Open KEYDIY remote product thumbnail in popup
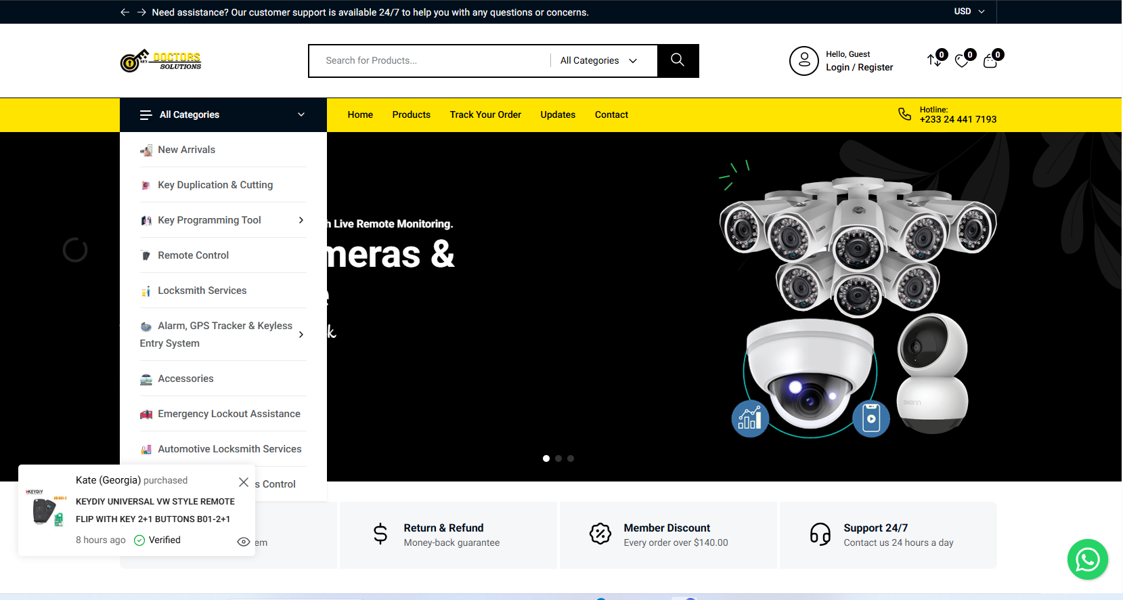This screenshot has width=1123, height=600. [x=47, y=509]
